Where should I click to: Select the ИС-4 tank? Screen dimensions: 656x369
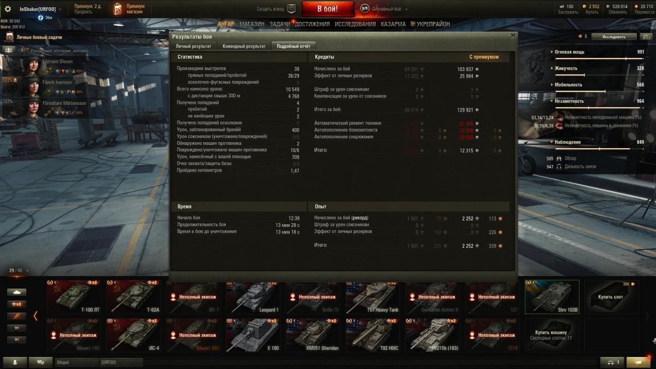point(133,335)
